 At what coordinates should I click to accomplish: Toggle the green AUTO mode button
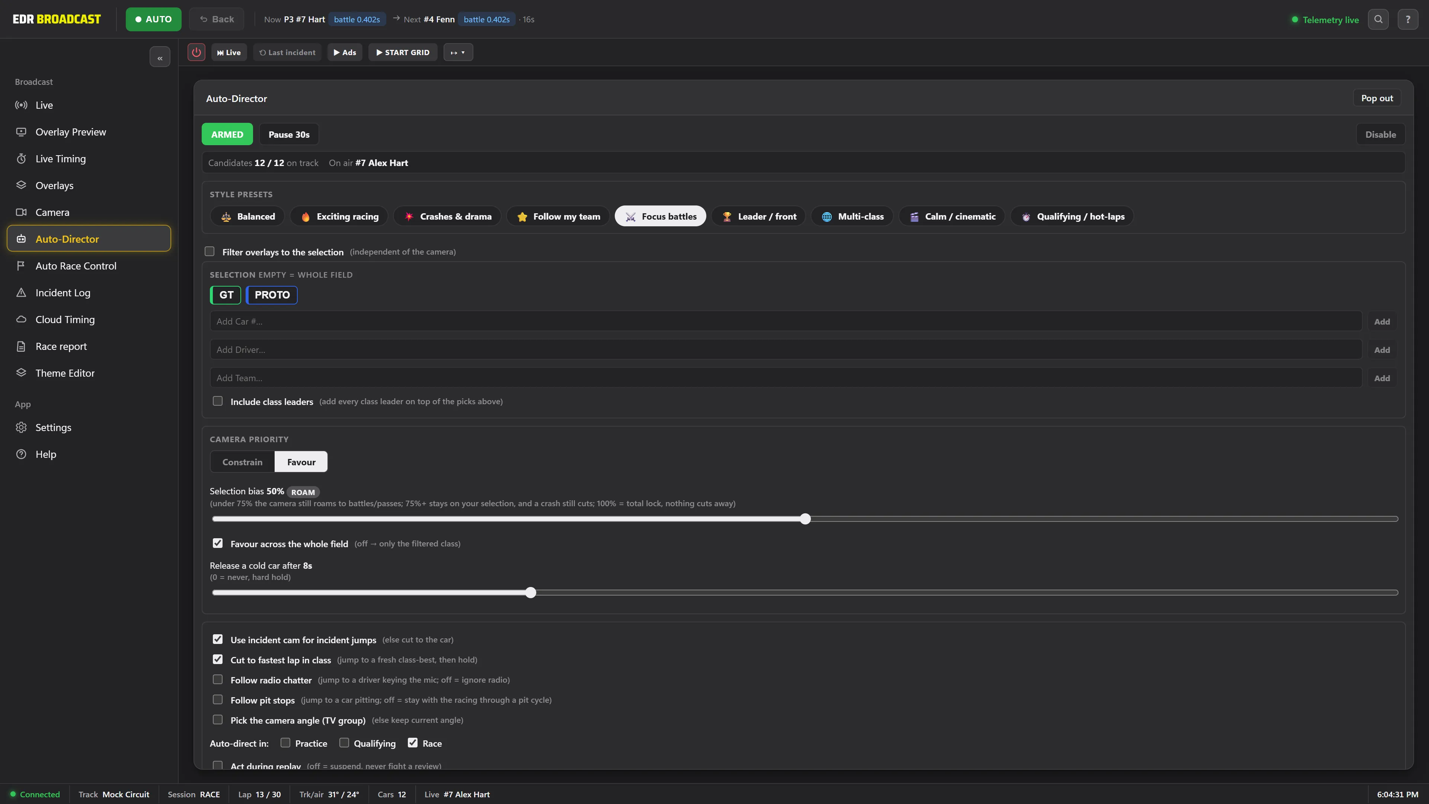pyautogui.click(x=154, y=19)
